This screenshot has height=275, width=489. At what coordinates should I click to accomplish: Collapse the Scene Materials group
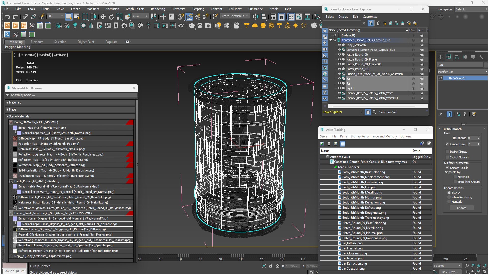click(x=7, y=116)
